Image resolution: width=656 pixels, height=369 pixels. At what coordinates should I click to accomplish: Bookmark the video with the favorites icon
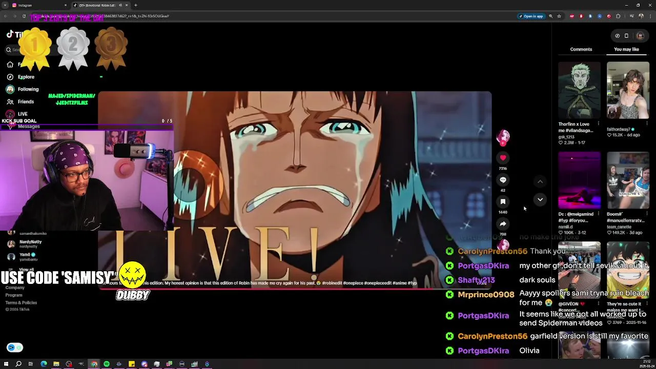503,202
